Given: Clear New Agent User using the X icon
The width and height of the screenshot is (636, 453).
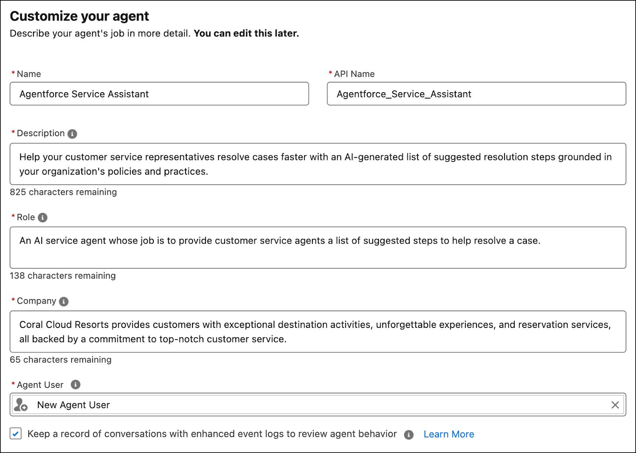Looking at the screenshot, I should [615, 405].
